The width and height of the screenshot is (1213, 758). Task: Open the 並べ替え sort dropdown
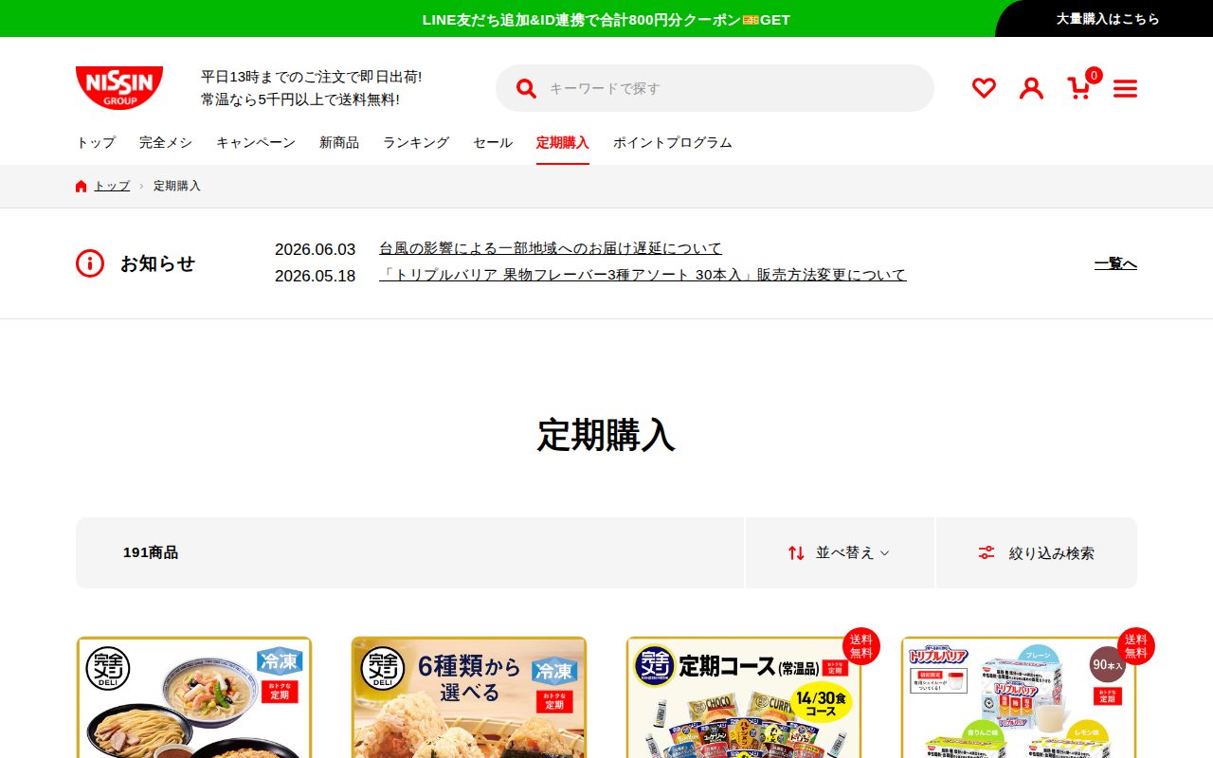tap(840, 552)
